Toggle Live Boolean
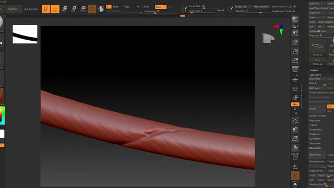The image size is (334, 188). coord(31,9)
